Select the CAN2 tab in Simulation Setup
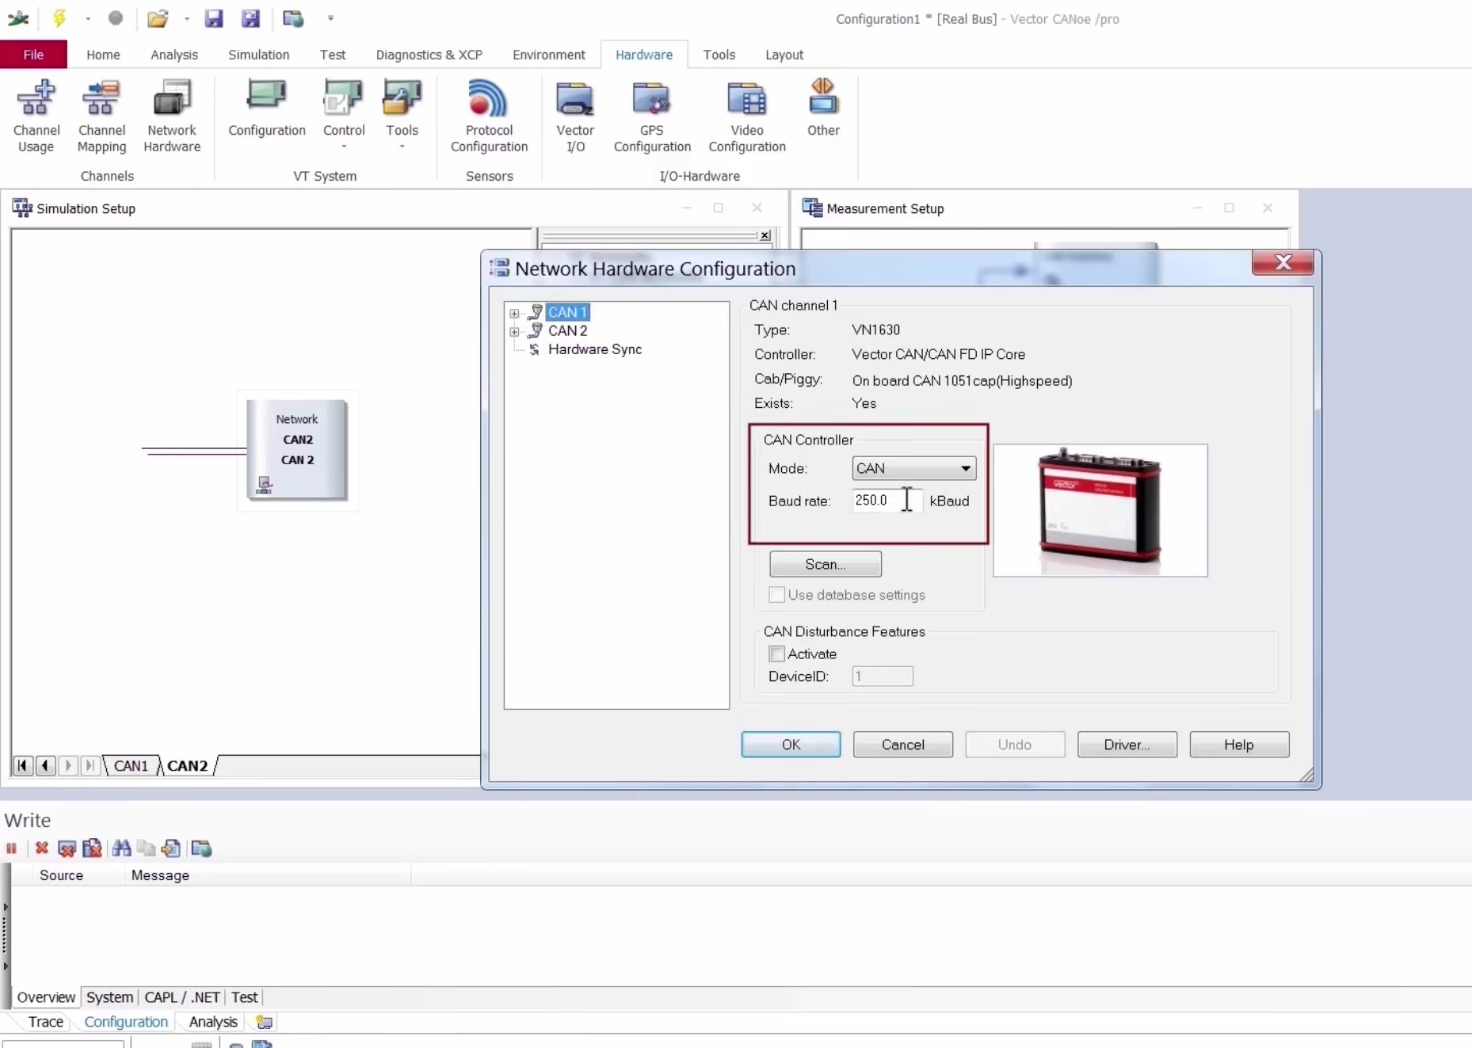The height and width of the screenshot is (1048, 1472). coord(187,766)
